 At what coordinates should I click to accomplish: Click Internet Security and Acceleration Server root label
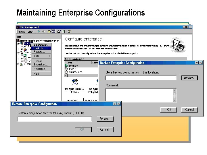click(x=39, y=41)
